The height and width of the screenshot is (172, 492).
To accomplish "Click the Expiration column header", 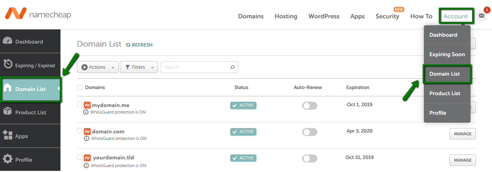I will (x=358, y=88).
